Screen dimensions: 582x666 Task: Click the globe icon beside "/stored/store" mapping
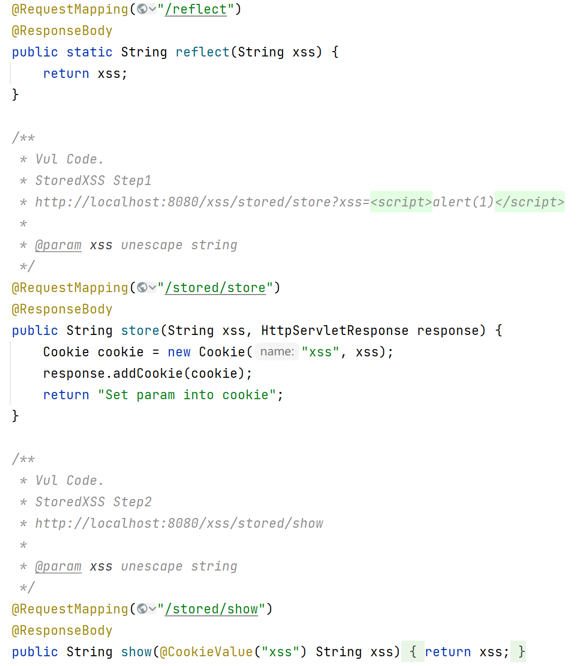tap(142, 288)
